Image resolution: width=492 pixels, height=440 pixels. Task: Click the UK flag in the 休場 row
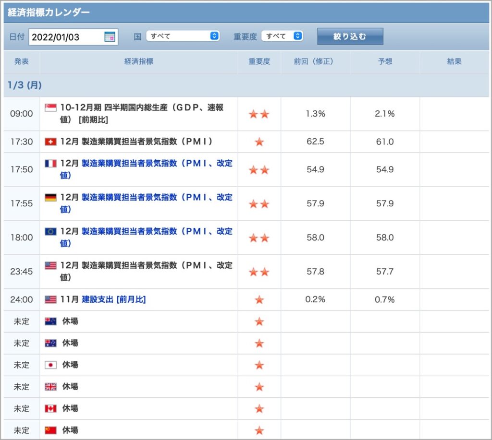(50, 387)
